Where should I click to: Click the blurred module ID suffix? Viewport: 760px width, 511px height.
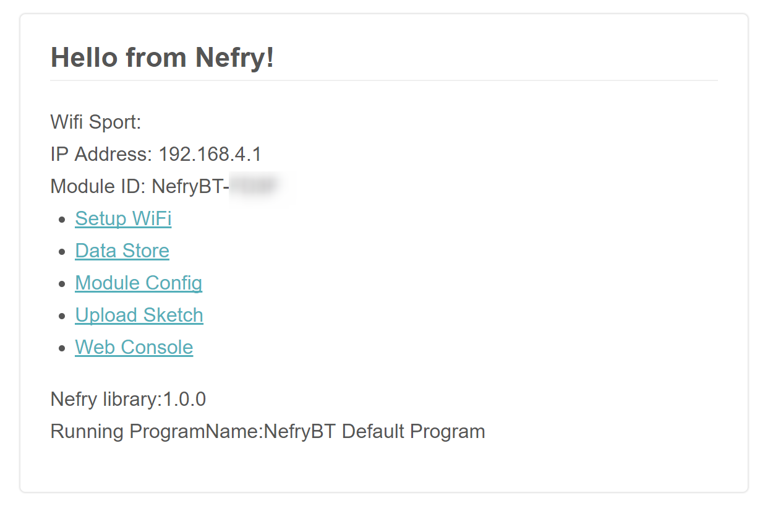point(252,186)
